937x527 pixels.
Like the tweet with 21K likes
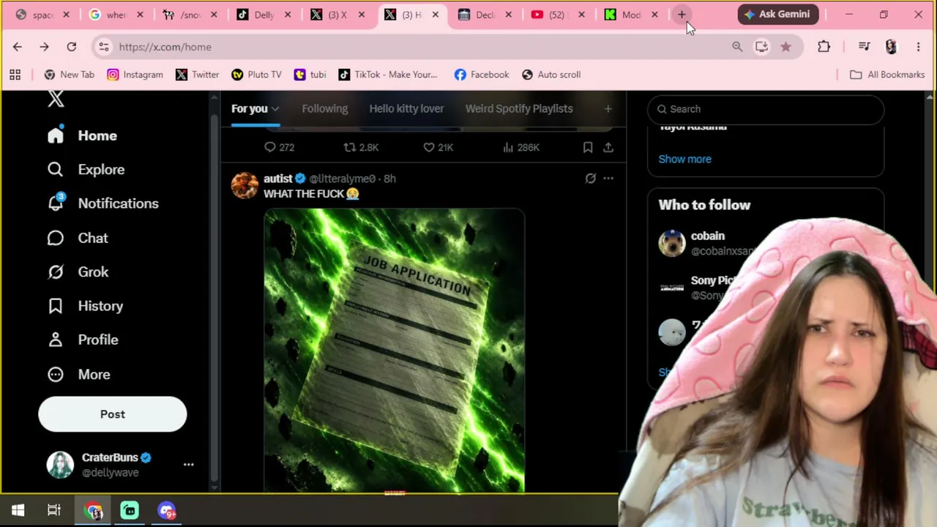pyautogui.click(x=438, y=147)
